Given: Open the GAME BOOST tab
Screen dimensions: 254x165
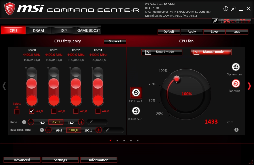Looking at the screenshot, I should click(x=89, y=30).
